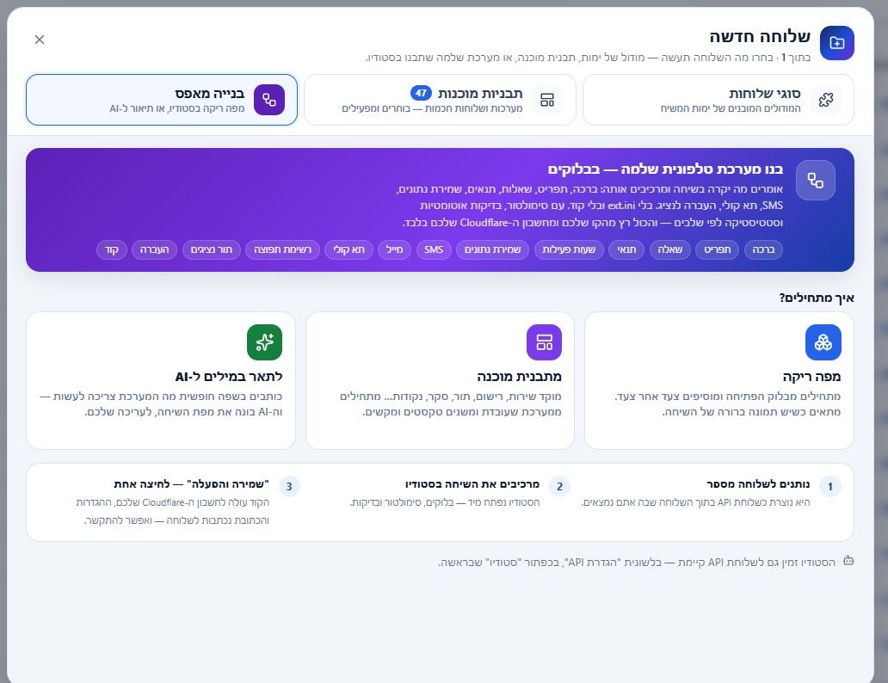The height and width of the screenshot is (683, 888).
Task: Click step 1 number badge
Action: tap(830, 486)
